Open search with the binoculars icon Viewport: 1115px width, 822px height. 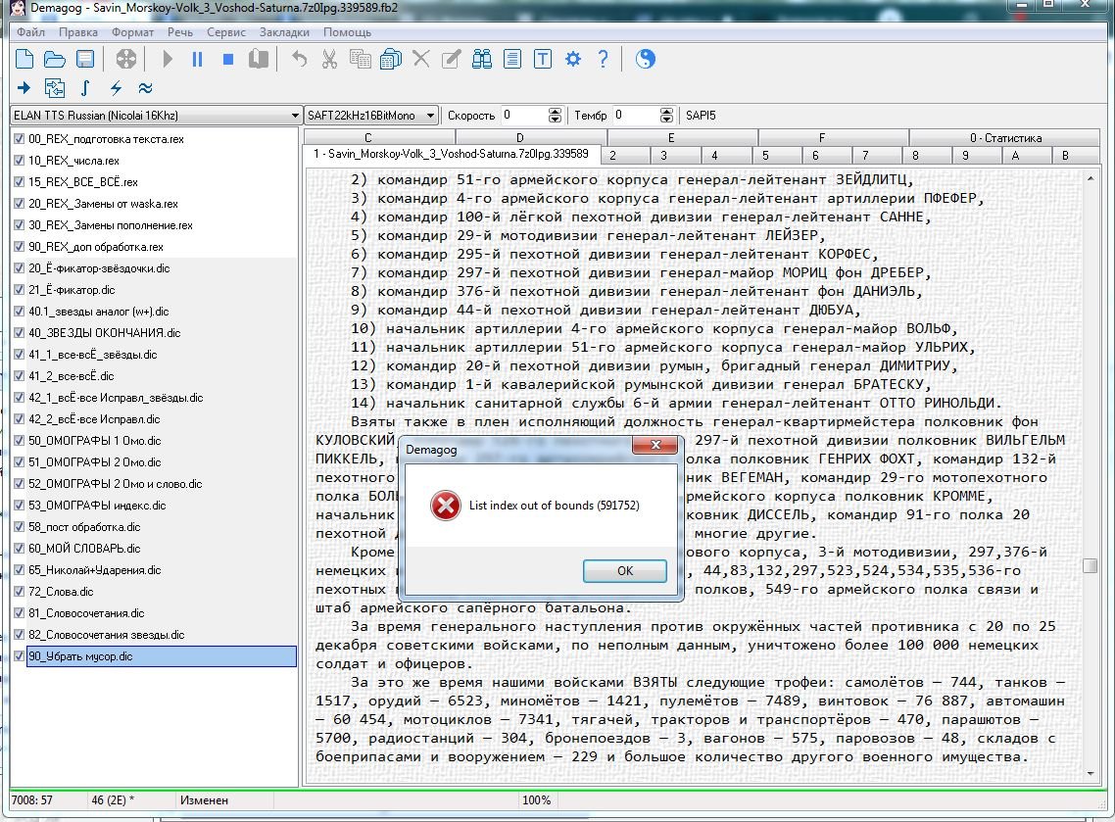point(481,59)
